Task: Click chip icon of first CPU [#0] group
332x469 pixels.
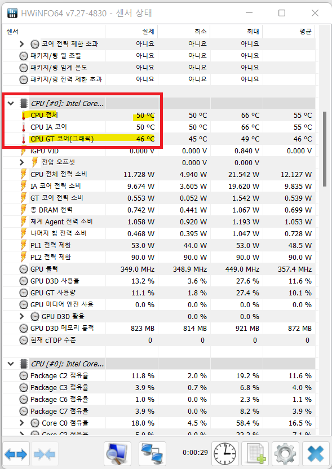Action: point(23,104)
